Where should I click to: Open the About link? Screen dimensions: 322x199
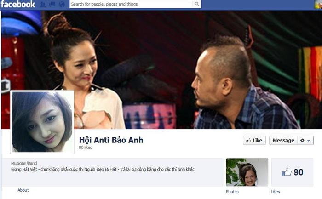(23, 190)
